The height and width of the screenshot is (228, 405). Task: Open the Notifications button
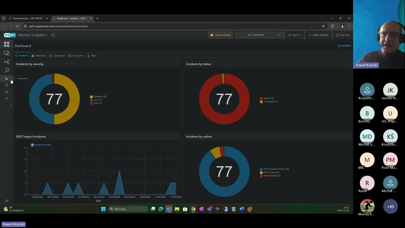(x=221, y=35)
